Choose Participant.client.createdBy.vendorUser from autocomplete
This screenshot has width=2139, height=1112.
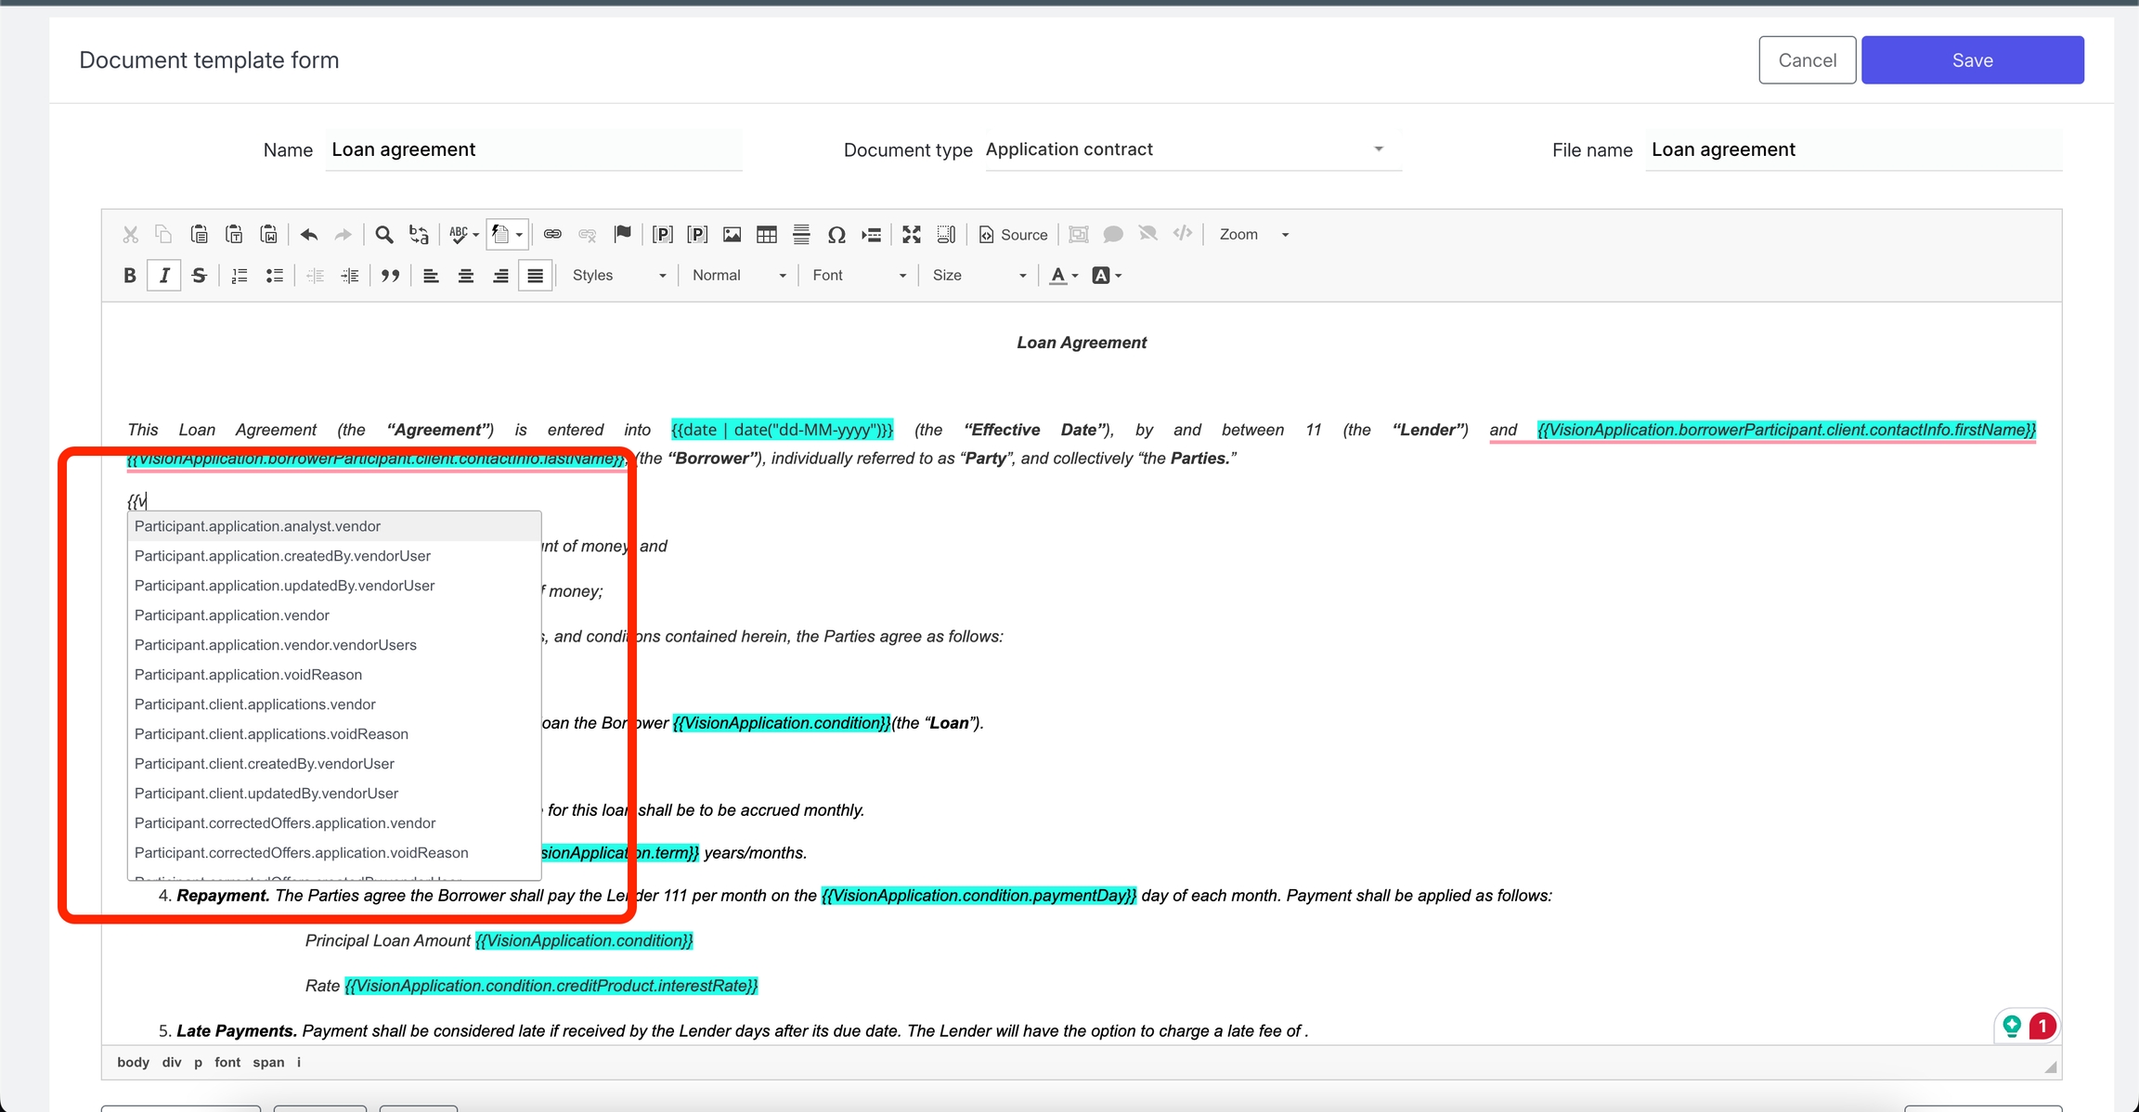pyautogui.click(x=265, y=764)
